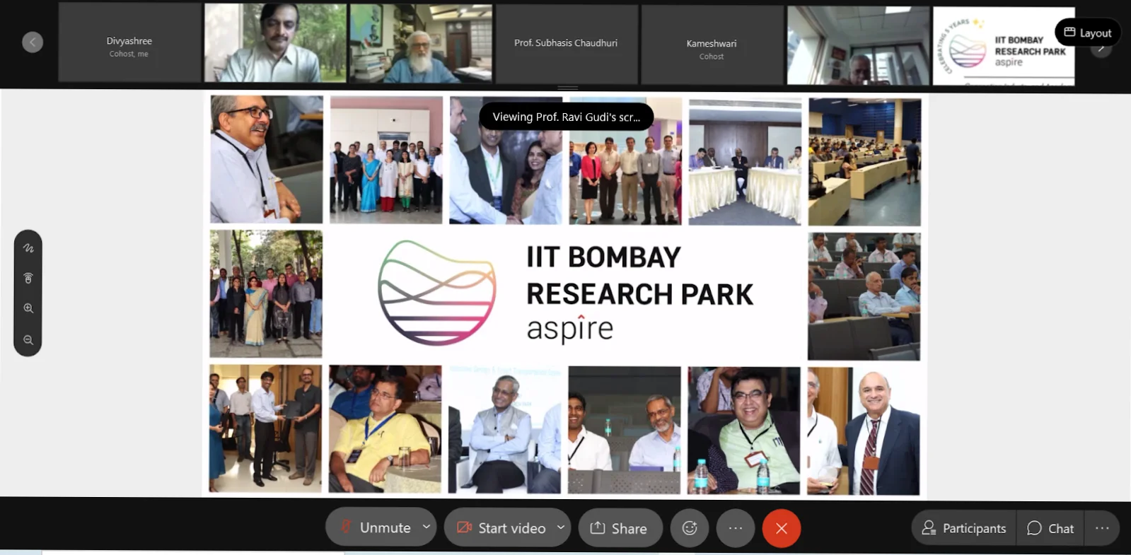Image resolution: width=1131 pixels, height=555 pixels.
Task: Open the Participants panel
Action: click(964, 528)
